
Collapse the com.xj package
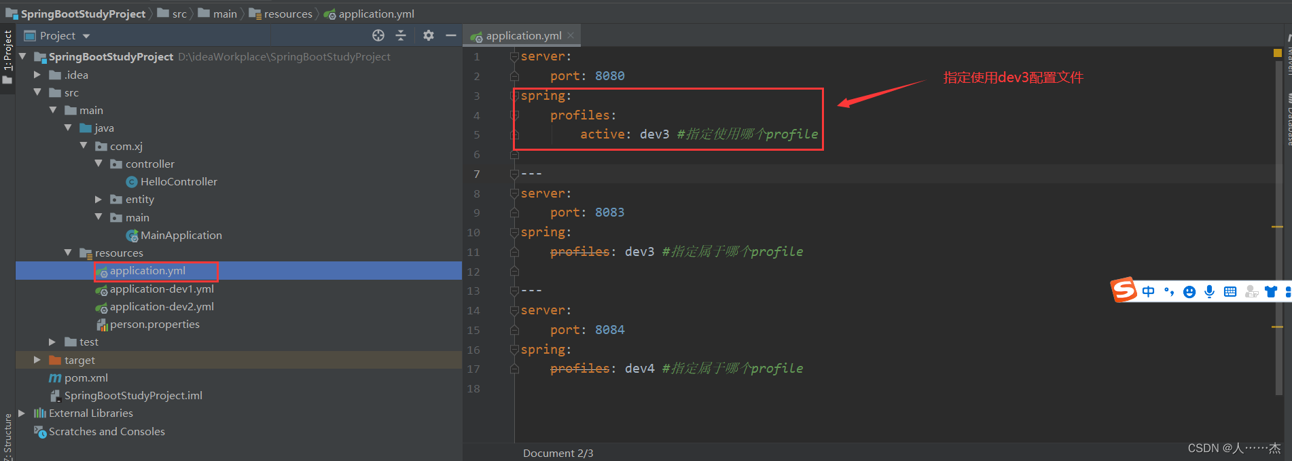click(x=84, y=145)
